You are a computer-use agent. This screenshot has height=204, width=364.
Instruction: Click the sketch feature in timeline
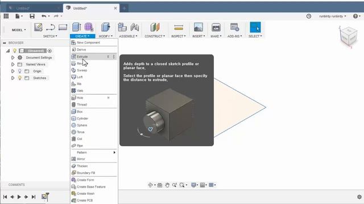pyautogui.click(x=44, y=197)
